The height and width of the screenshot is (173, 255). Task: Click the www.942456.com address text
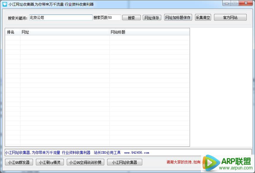[x=137, y=153]
